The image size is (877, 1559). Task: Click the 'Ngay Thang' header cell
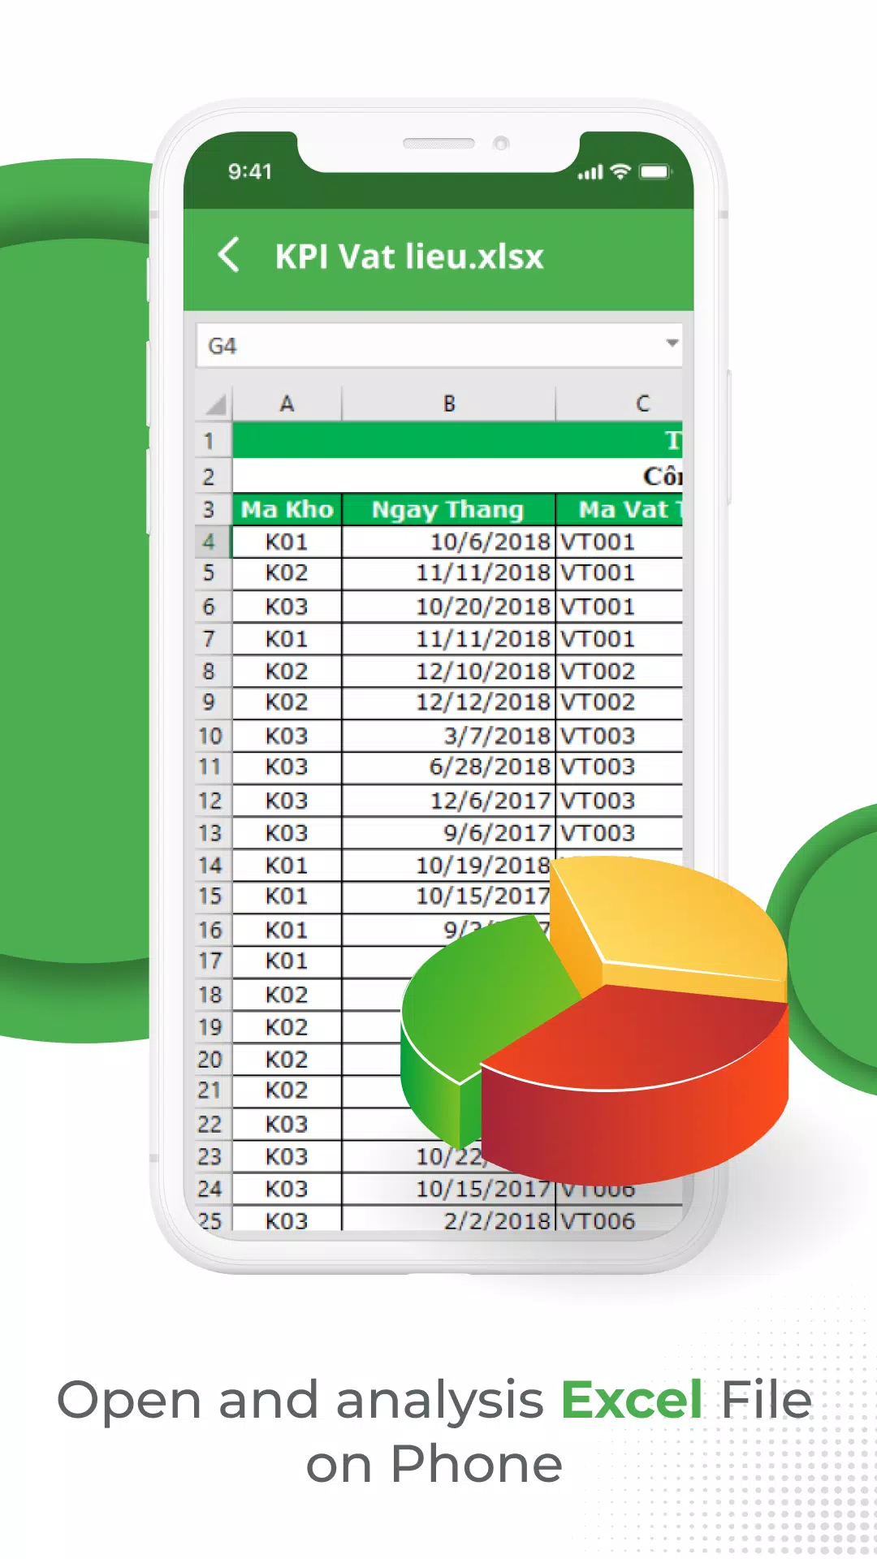(x=448, y=509)
